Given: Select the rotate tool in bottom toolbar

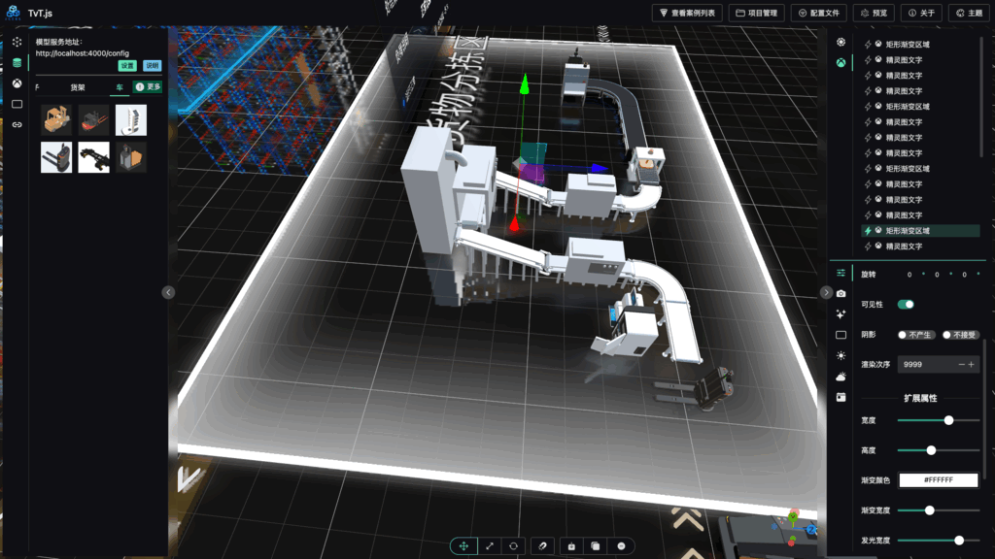Looking at the screenshot, I should 514,546.
